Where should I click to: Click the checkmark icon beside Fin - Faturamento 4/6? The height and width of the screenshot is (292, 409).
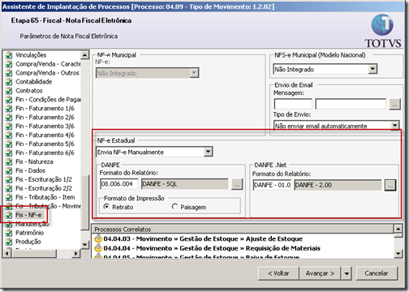point(9,135)
